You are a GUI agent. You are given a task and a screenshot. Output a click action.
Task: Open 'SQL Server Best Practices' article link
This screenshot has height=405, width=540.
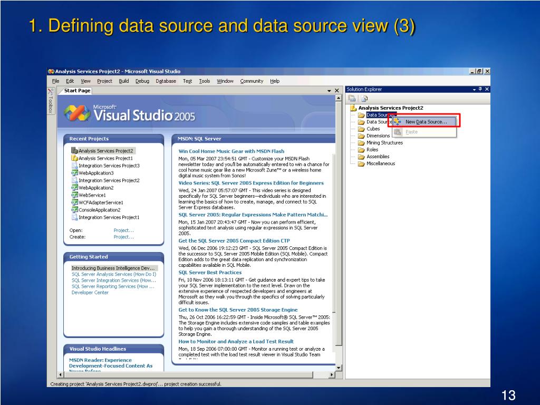(209, 273)
